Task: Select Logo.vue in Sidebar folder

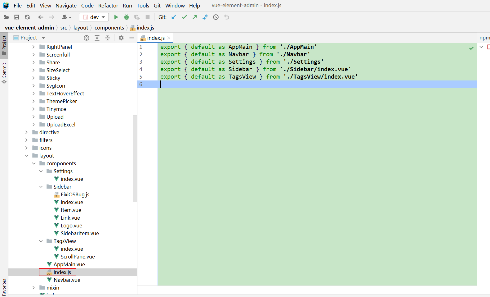Action: [71, 226]
